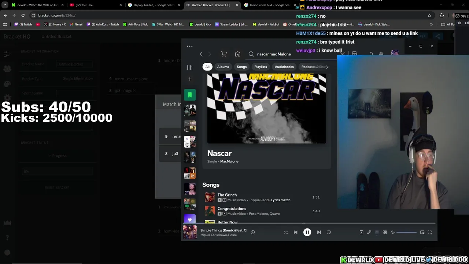This screenshot has height=264, width=469.
Task: Pause playback with the center button
Action: point(307,232)
